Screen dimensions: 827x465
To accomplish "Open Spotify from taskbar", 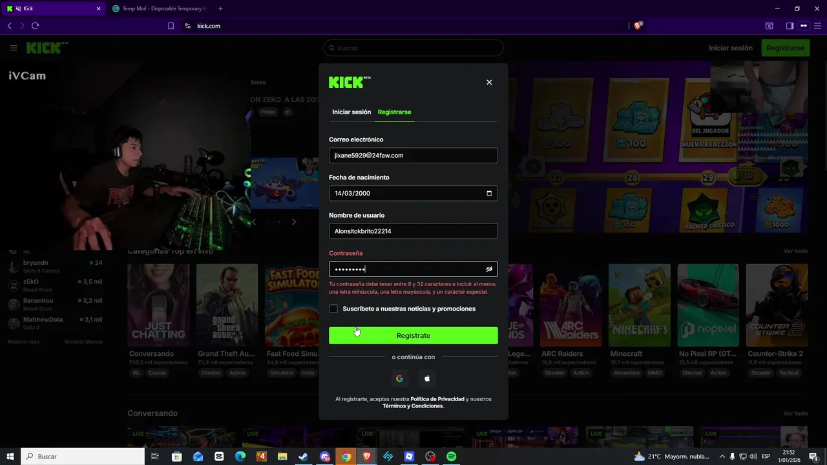I will [452, 457].
